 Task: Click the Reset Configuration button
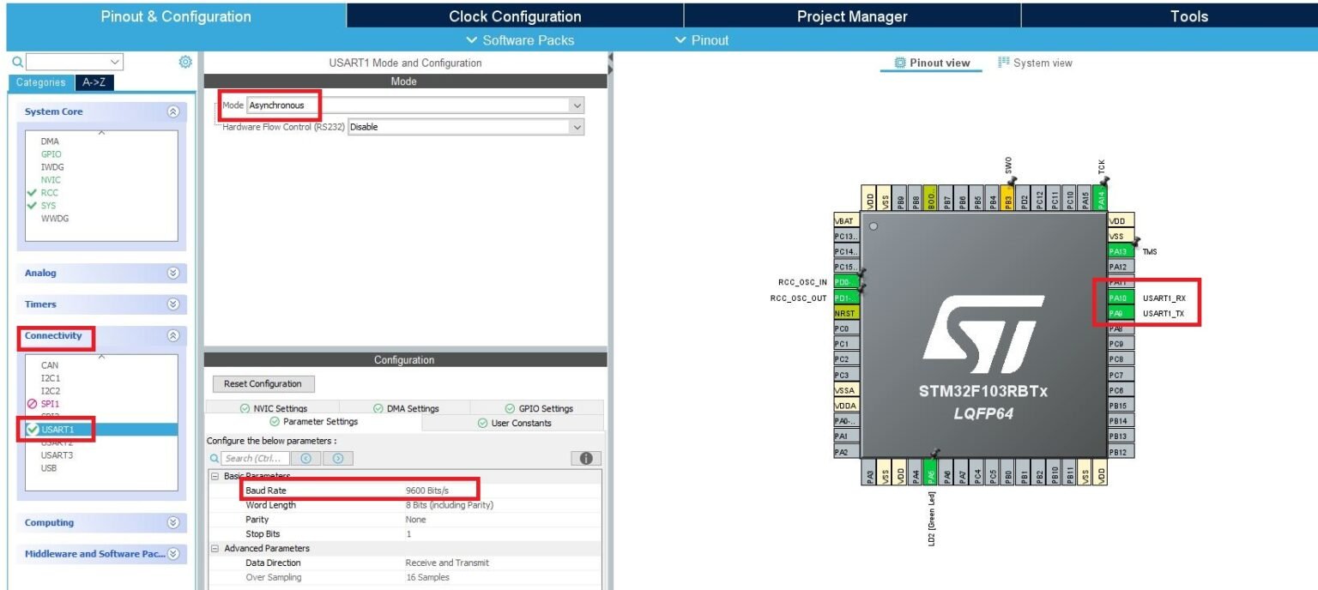click(263, 383)
